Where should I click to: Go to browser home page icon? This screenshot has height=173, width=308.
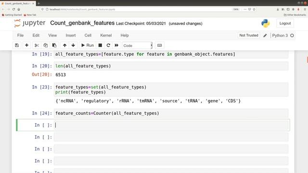click(x=19, y=9)
